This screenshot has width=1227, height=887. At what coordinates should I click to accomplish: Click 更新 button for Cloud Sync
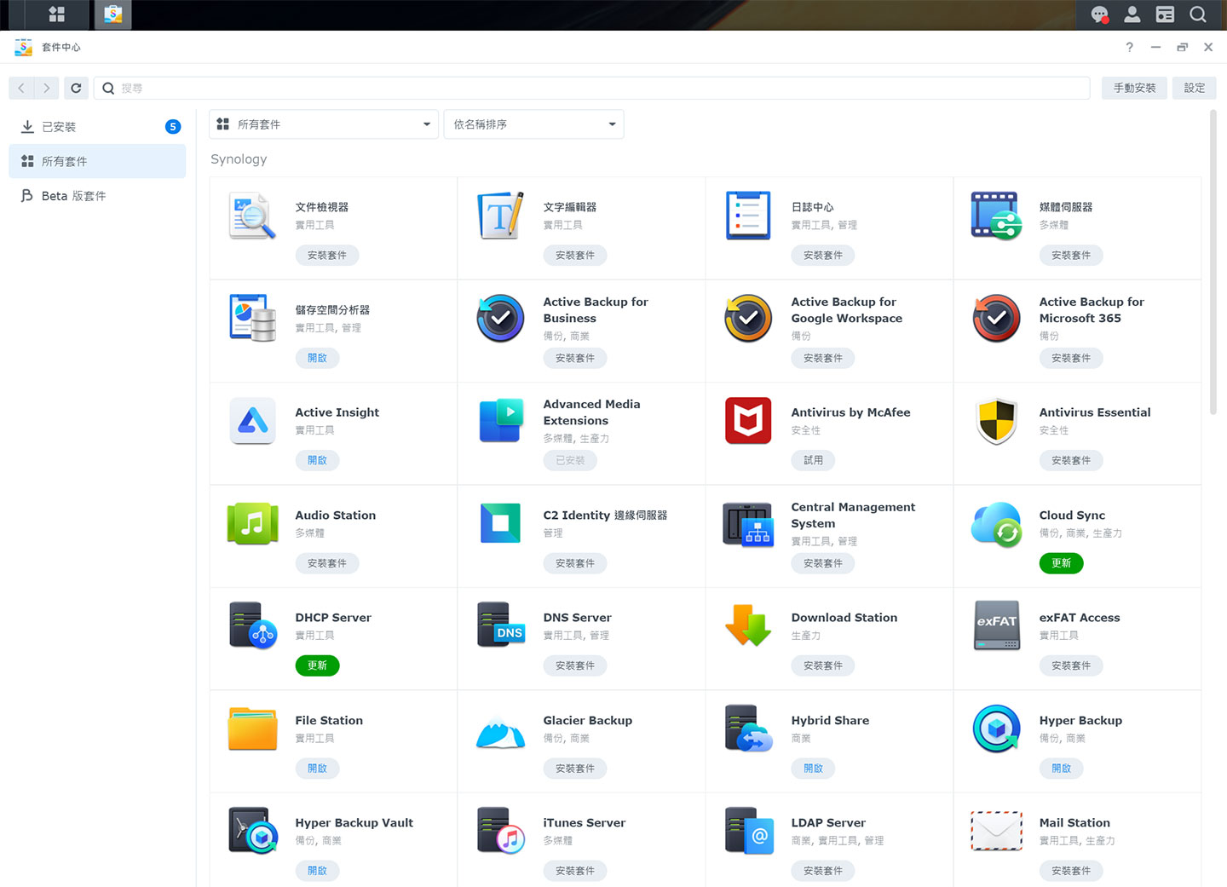[1061, 563]
